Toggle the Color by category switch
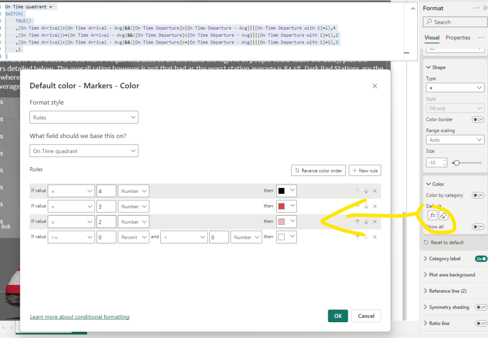The height and width of the screenshot is (338, 488). tap(478, 195)
